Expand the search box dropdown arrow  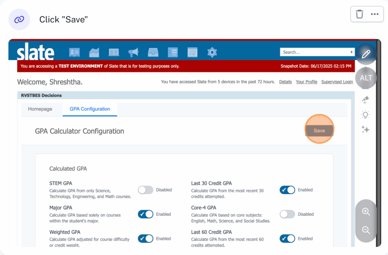coord(352,52)
